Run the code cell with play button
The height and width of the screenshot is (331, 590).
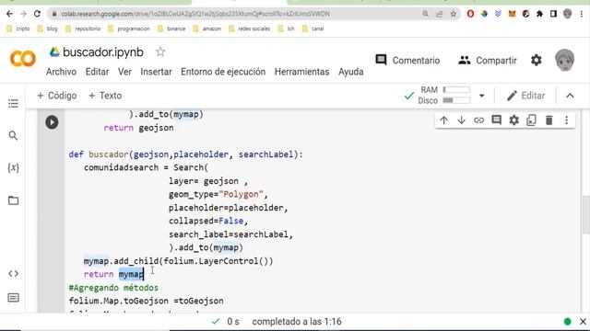[52, 122]
